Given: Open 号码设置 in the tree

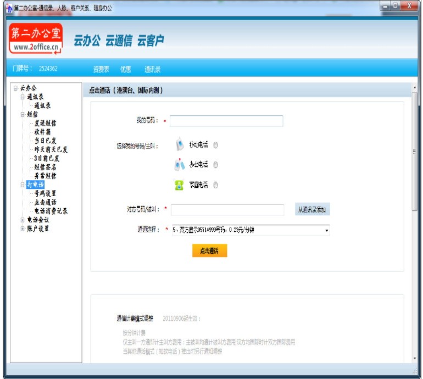Looking at the screenshot, I should pyautogui.click(x=45, y=193).
